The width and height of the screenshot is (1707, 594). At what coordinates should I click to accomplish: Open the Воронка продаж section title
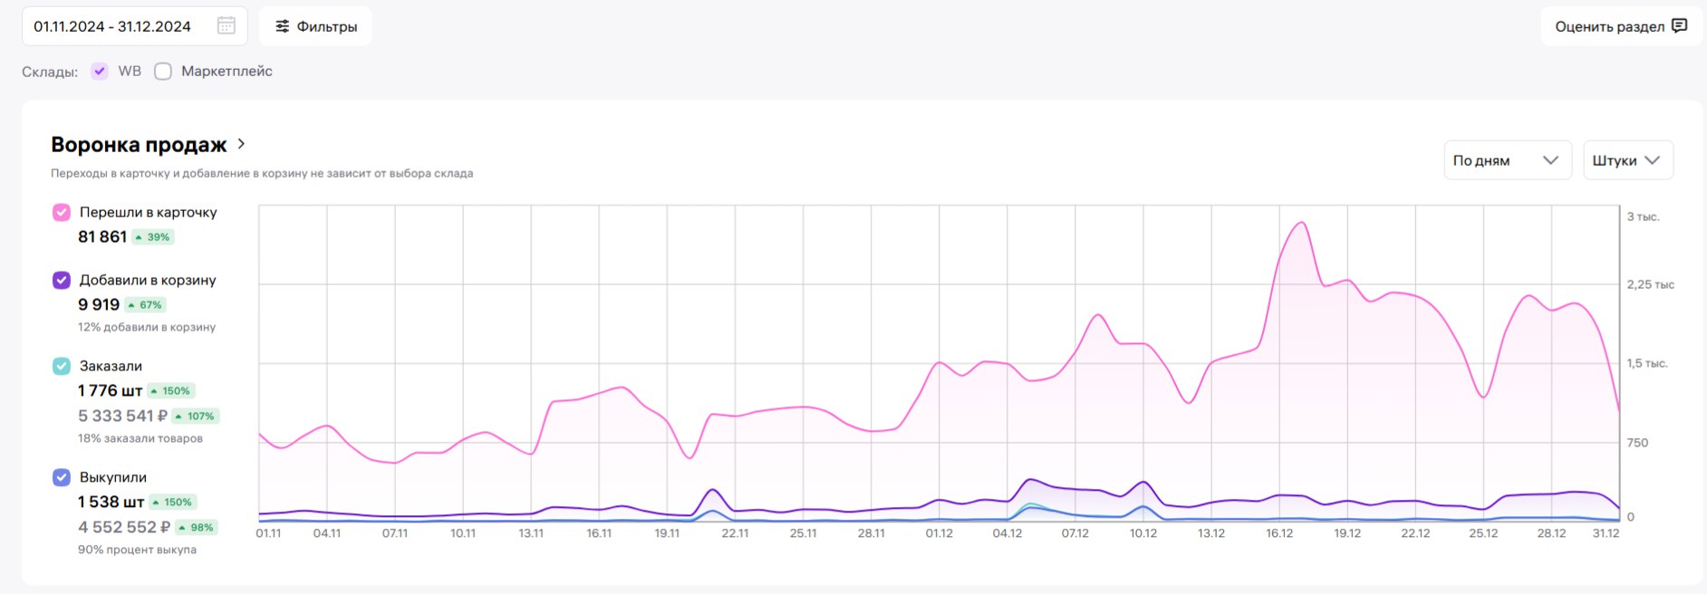coord(139,145)
